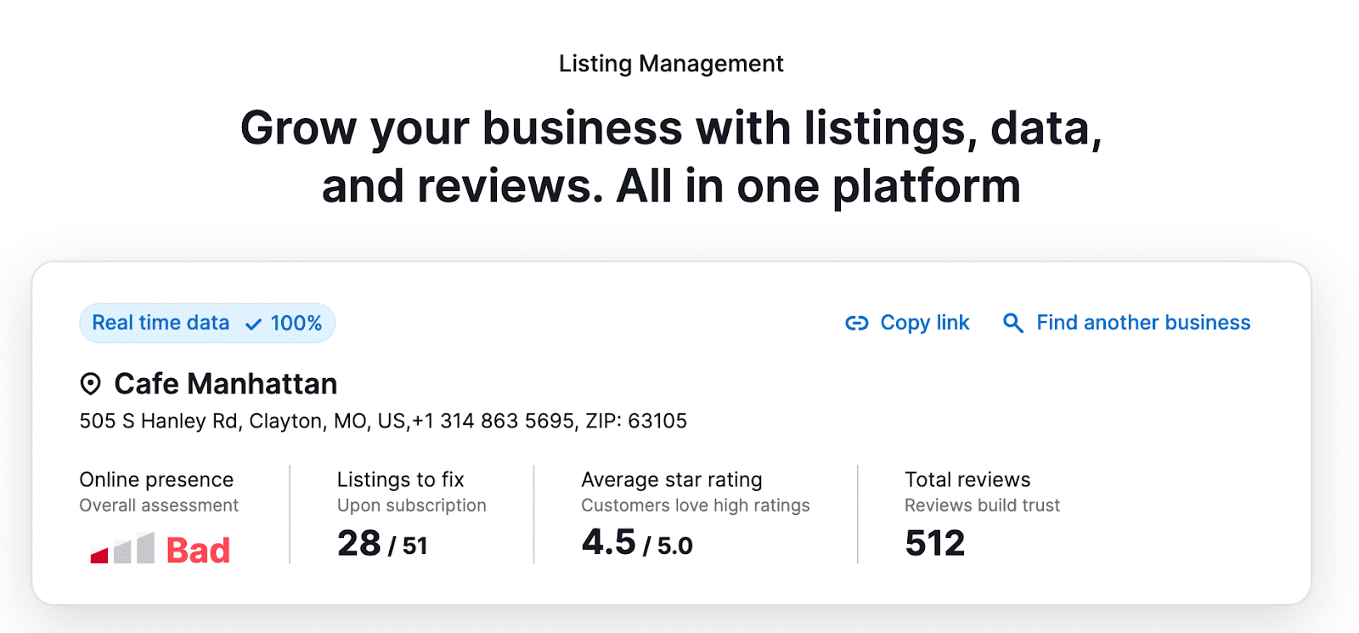1359x633 pixels.
Task: Click the link icon beside Copy link
Action: coord(857,323)
